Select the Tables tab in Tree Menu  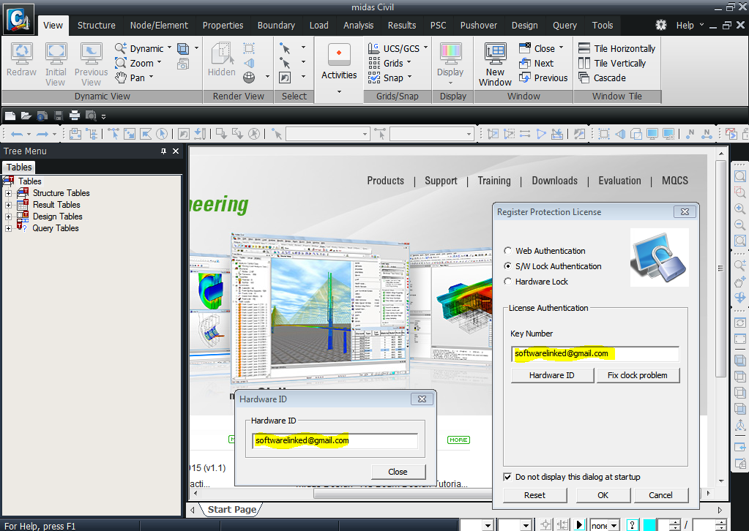click(19, 167)
